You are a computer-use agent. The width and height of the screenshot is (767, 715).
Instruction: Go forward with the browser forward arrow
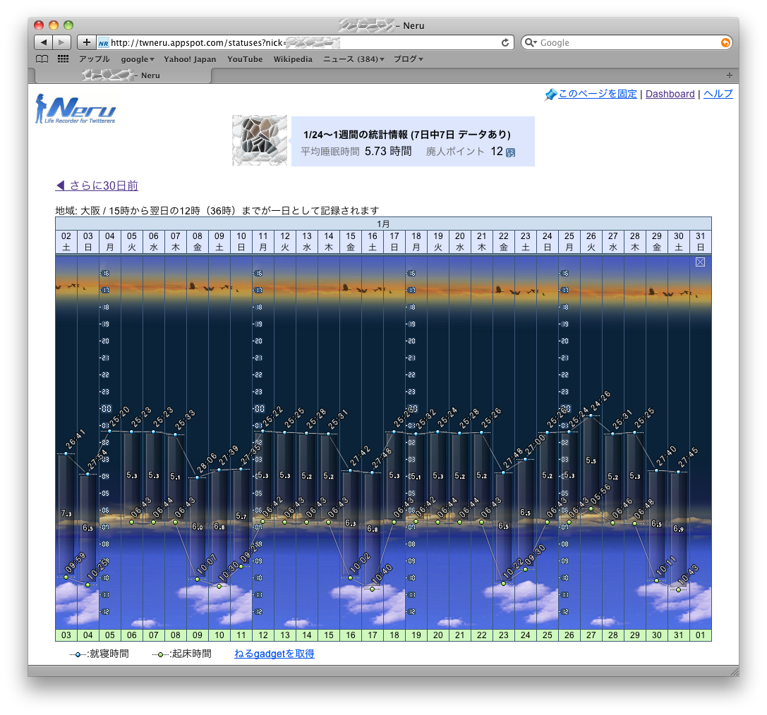[61, 42]
